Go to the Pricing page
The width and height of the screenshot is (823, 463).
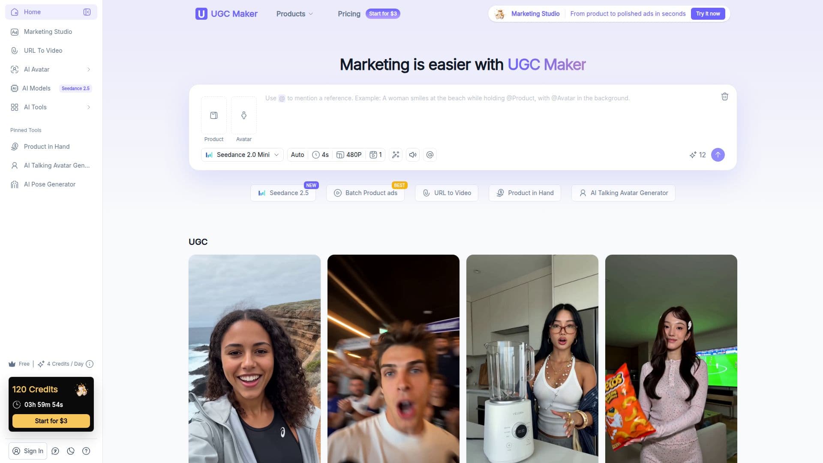[349, 14]
